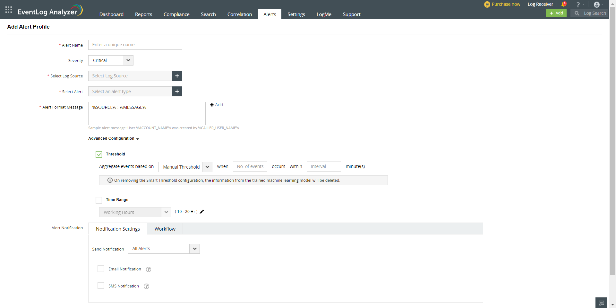This screenshot has width=616, height=308.
Task: Open the Compliance tab
Action: 176,14
